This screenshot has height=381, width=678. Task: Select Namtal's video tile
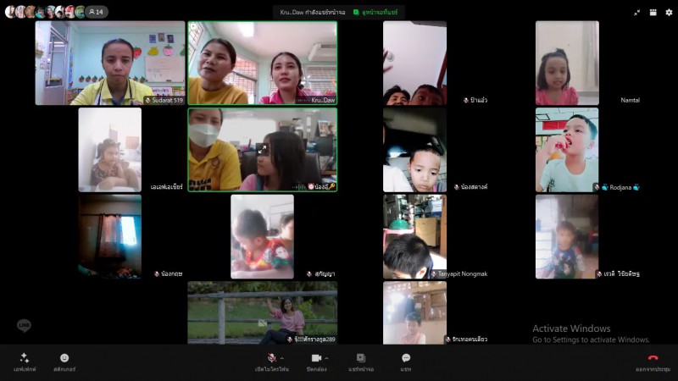tap(567, 63)
